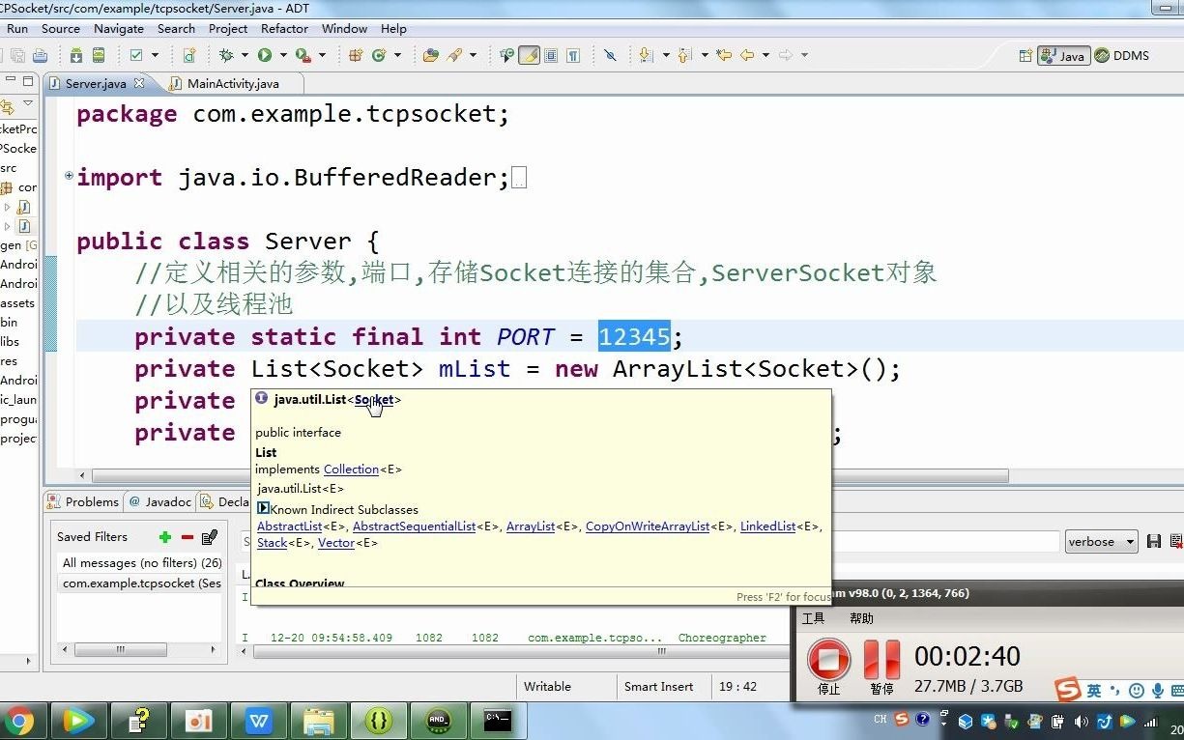Viewport: 1184px width, 740px height.
Task: Open the Android SDK Manager
Action: pos(75,55)
